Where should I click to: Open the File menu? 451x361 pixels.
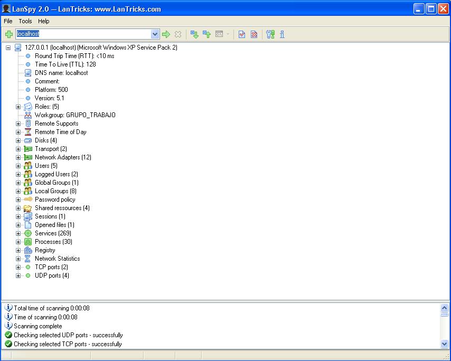pos(8,21)
